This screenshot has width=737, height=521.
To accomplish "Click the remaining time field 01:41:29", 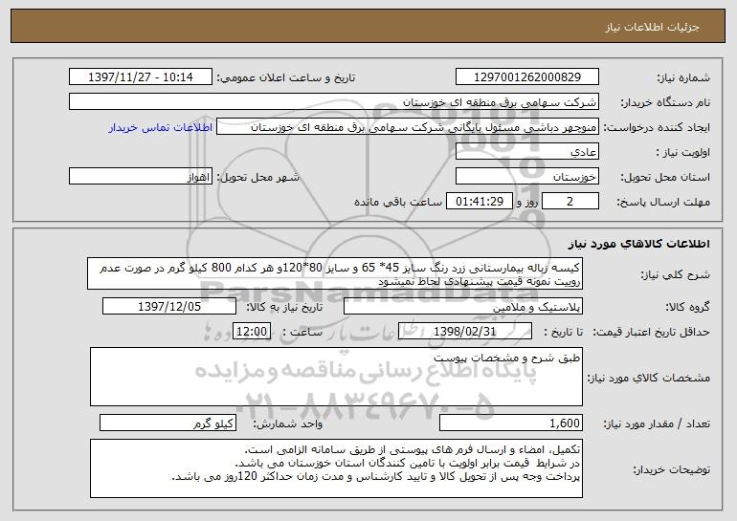I will click(479, 202).
